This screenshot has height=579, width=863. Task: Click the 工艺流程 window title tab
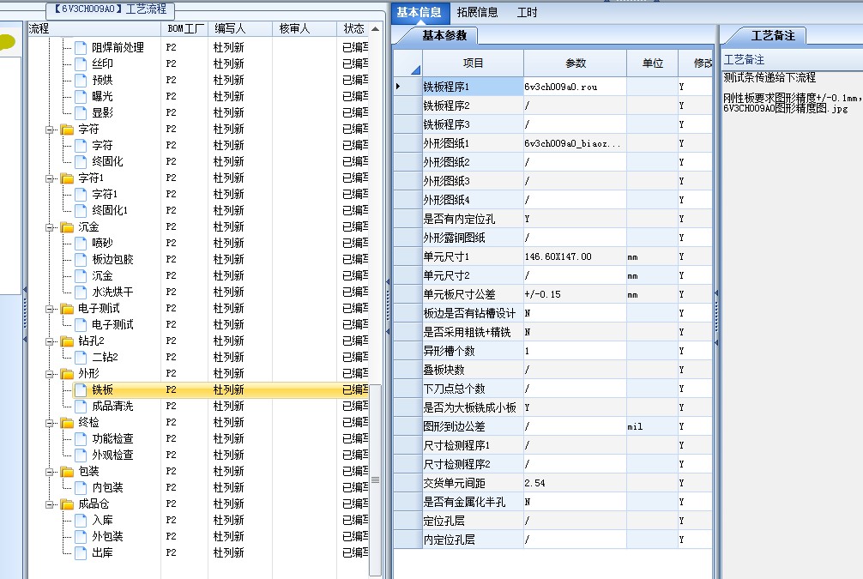112,9
